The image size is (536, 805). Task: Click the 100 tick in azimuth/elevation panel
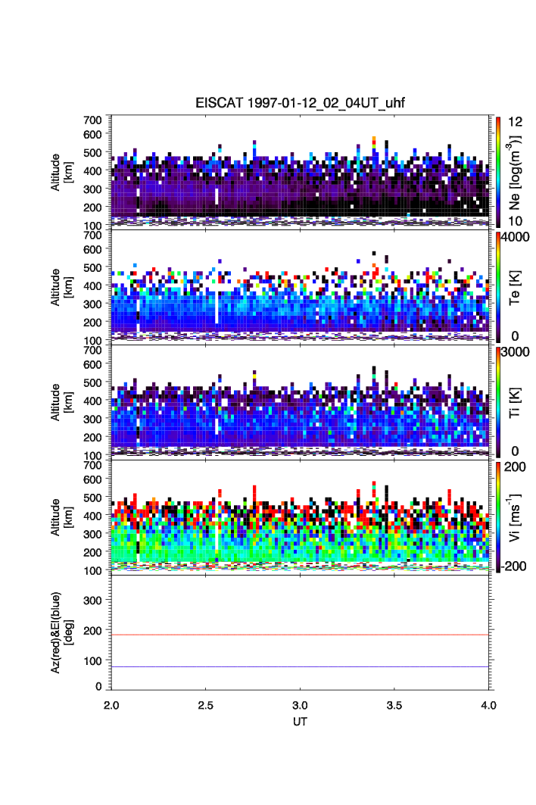click(92, 661)
